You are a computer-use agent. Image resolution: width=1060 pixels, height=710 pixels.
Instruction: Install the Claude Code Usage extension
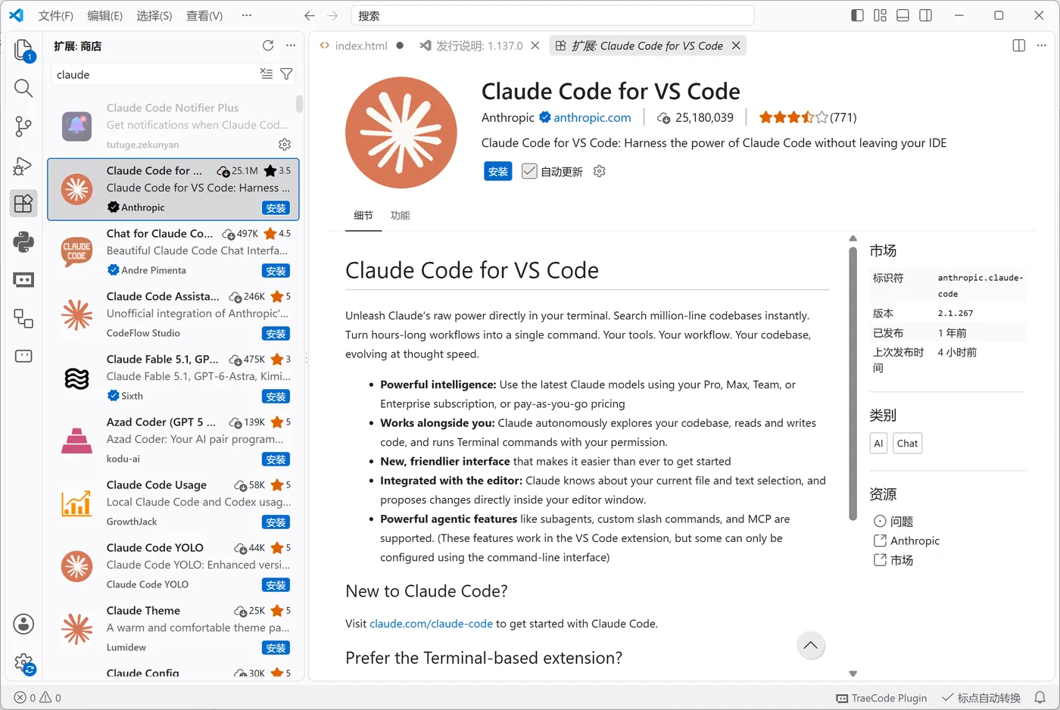[x=276, y=522]
